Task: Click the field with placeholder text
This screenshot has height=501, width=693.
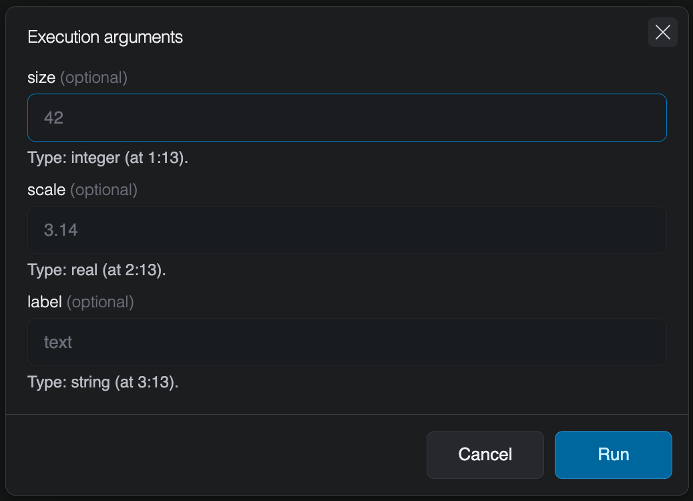Action: (x=346, y=342)
